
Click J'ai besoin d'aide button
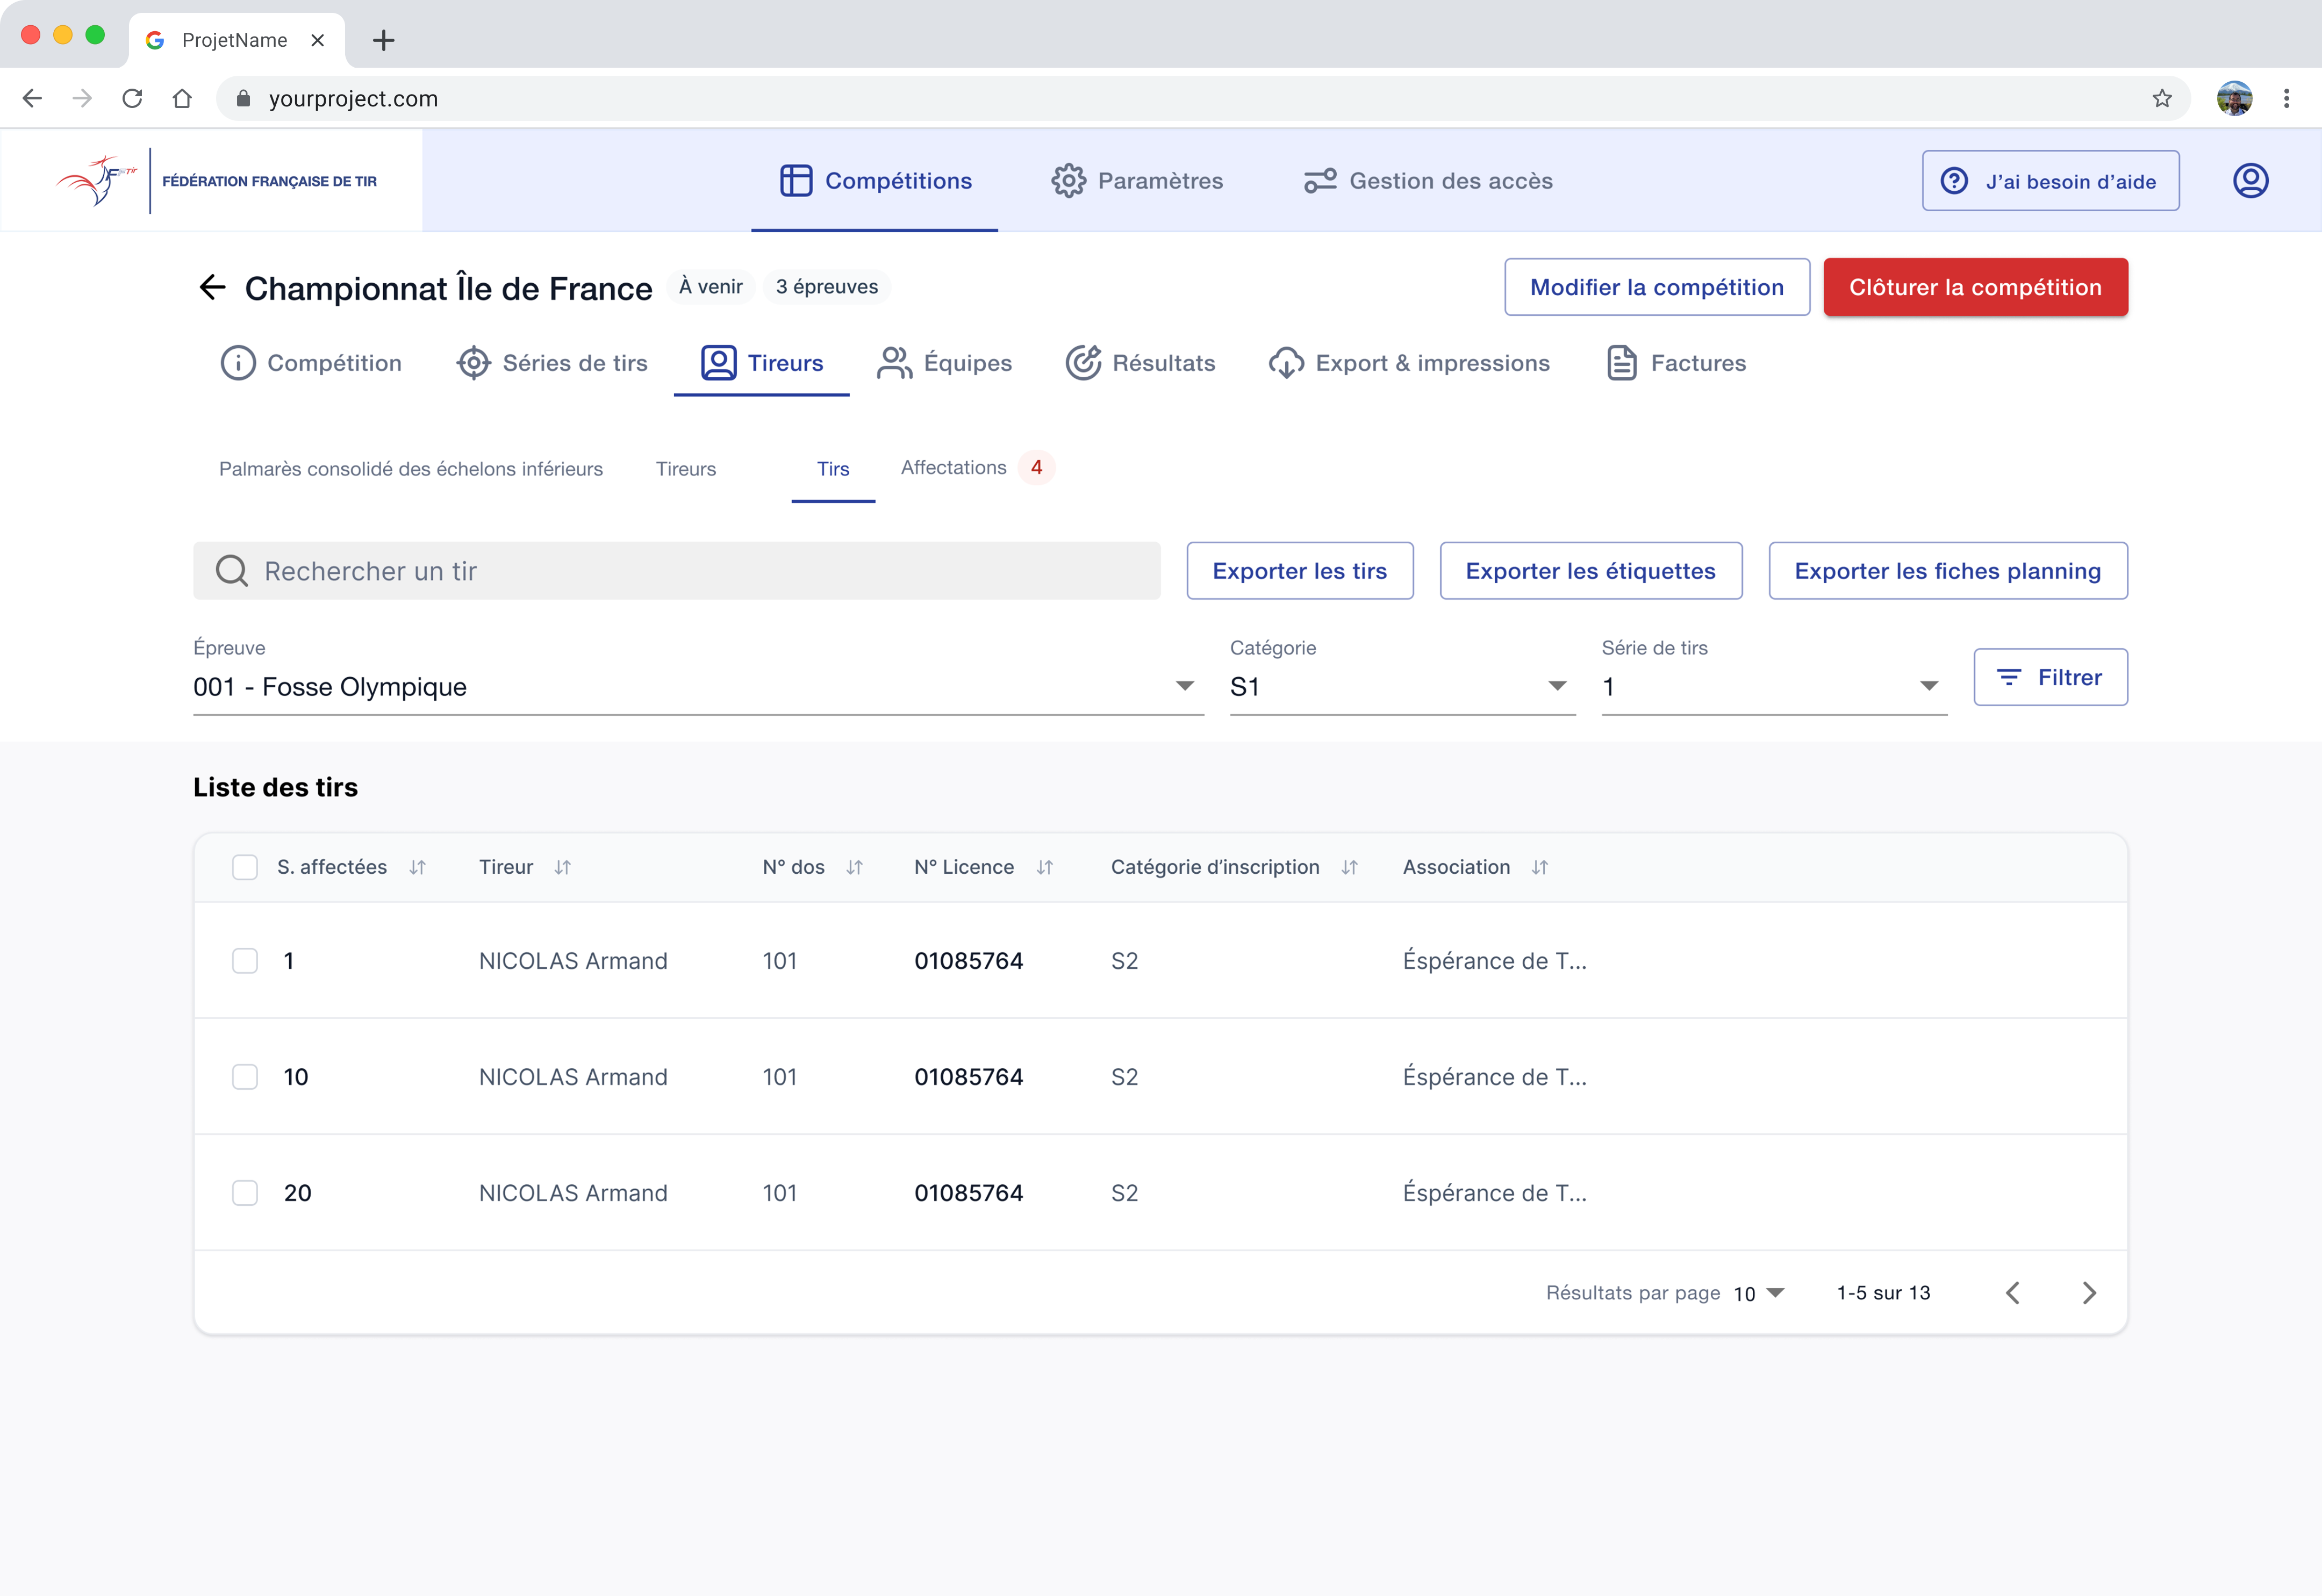click(x=2050, y=181)
